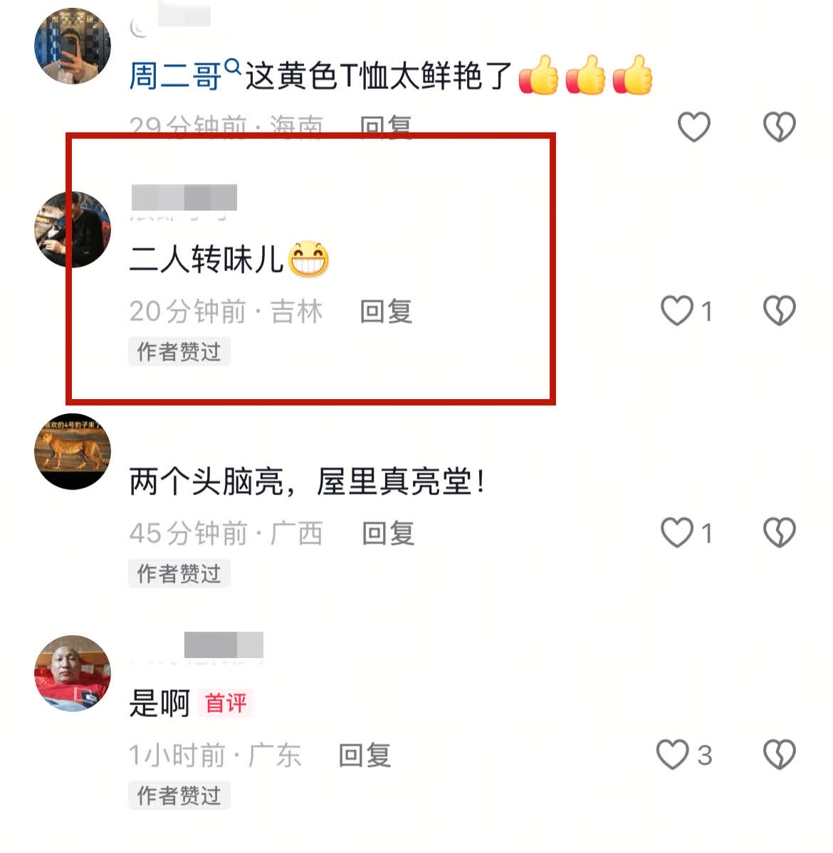Tap 作者赞过 tag under the Jilin comment

point(179,351)
